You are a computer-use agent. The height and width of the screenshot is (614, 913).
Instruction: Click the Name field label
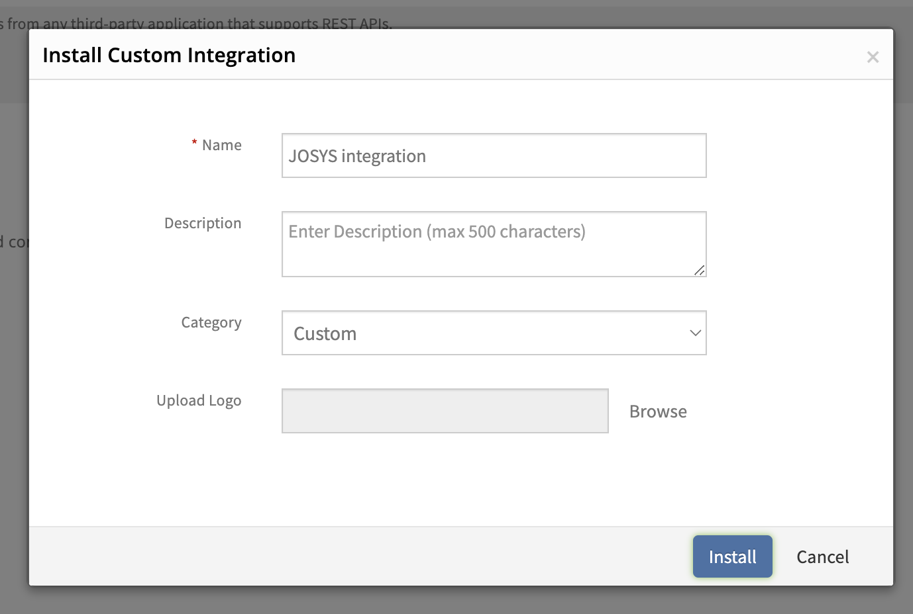[x=221, y=146]
